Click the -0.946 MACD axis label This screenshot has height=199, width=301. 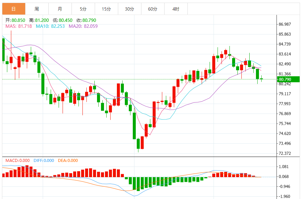pos(284,186)
